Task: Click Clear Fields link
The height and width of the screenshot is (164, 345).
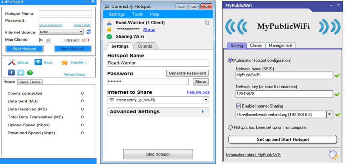Action: coord(82,25)
